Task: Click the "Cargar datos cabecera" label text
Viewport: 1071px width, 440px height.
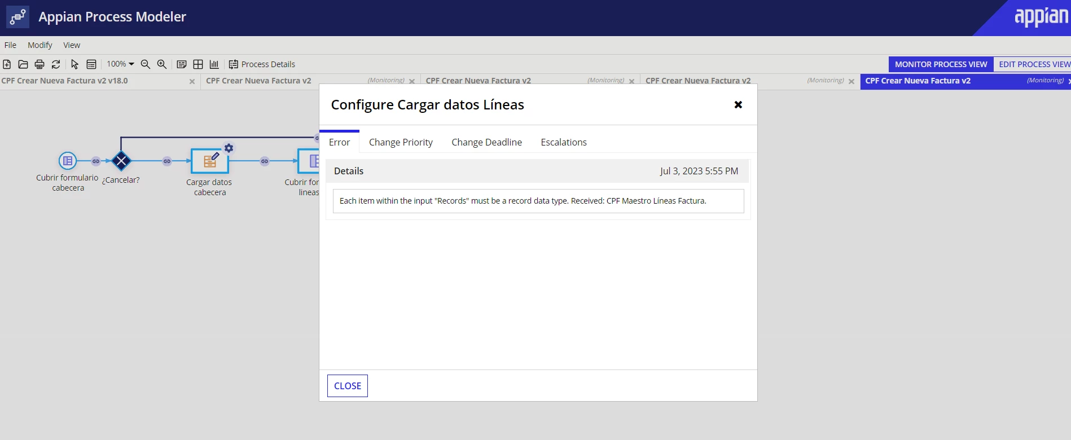Action: click(x=209, y=187)
